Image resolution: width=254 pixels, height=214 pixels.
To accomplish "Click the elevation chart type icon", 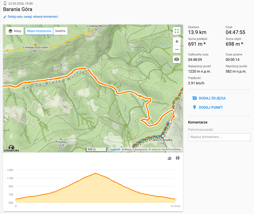I will 170,158.
